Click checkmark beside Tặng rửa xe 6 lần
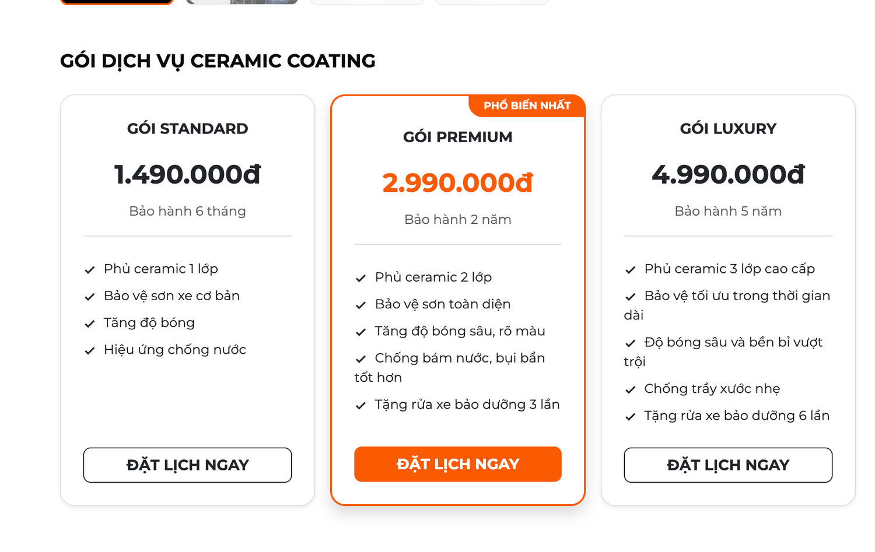This screenshot has width=875, height=552. (x=631, y=417)
